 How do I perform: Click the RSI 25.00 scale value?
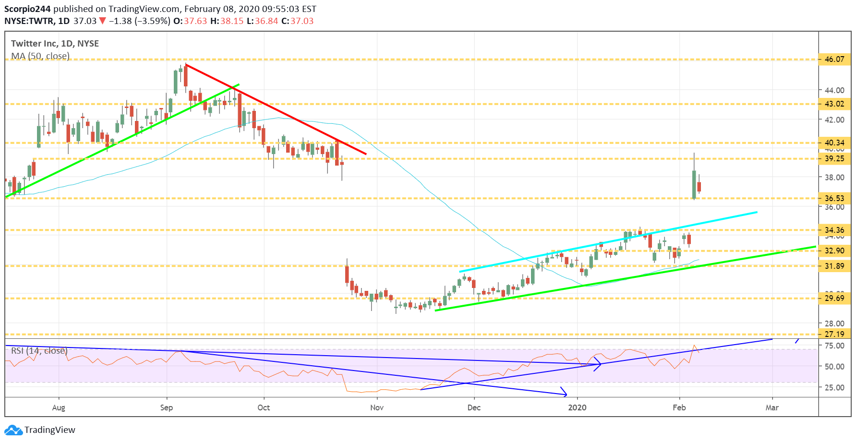(x=834, y=387)
